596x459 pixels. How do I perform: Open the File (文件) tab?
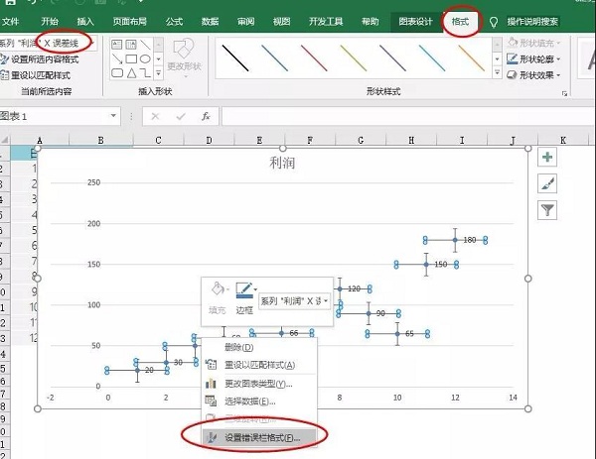click(x=10, y=22)
